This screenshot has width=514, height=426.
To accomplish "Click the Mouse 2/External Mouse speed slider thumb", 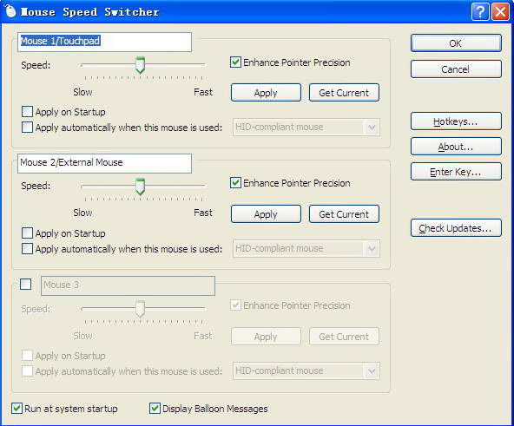I will click(x=140, y=187).
